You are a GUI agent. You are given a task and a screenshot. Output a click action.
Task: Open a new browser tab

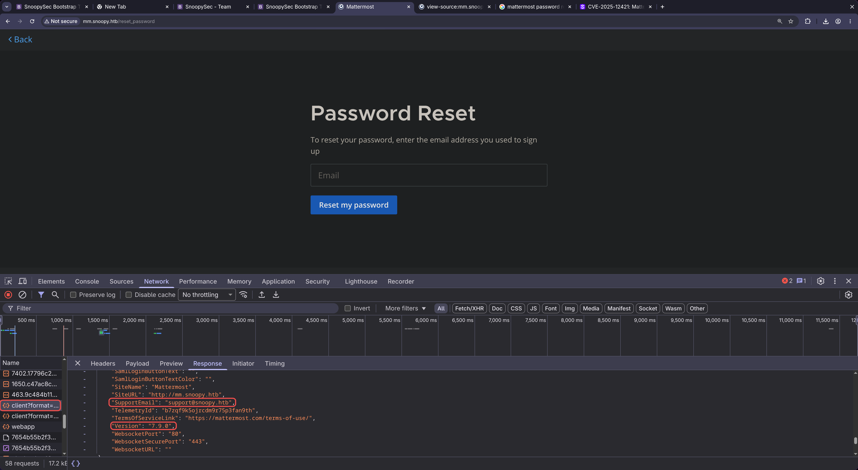(x=662, y=7)
